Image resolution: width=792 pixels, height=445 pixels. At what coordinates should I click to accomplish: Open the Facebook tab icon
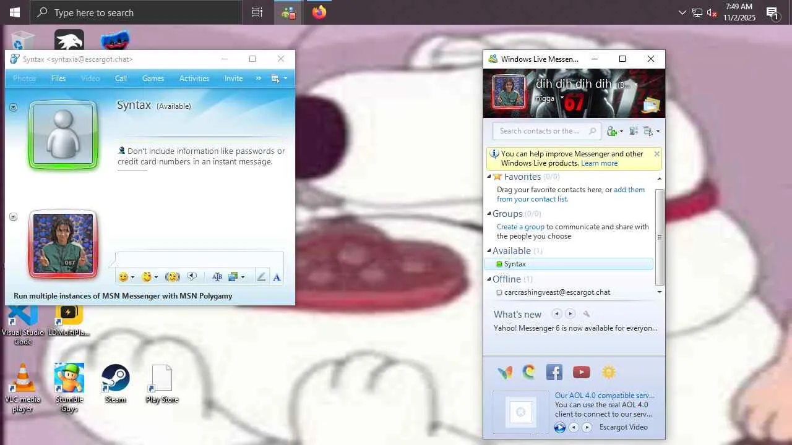(554, 372)
